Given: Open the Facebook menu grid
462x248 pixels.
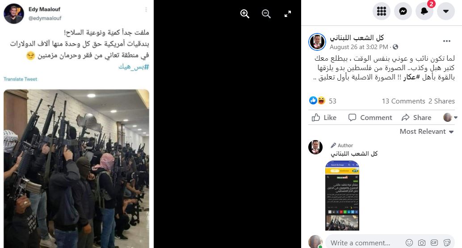Looking at the screenshot, I should point(381,11).
